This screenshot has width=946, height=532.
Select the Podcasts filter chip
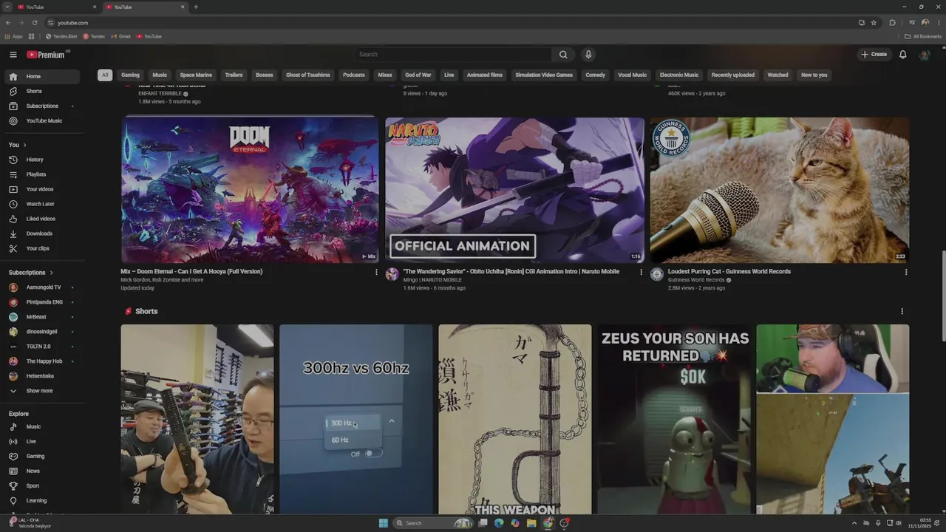(354, 75)
